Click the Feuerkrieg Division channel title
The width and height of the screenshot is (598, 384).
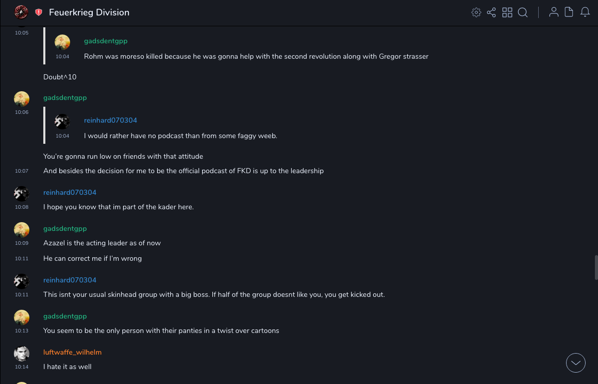89,12
